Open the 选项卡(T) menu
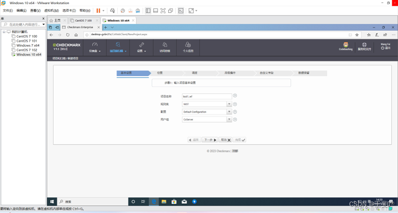The height and width of the screenshot is (213, 398). [x=69, y=11]
